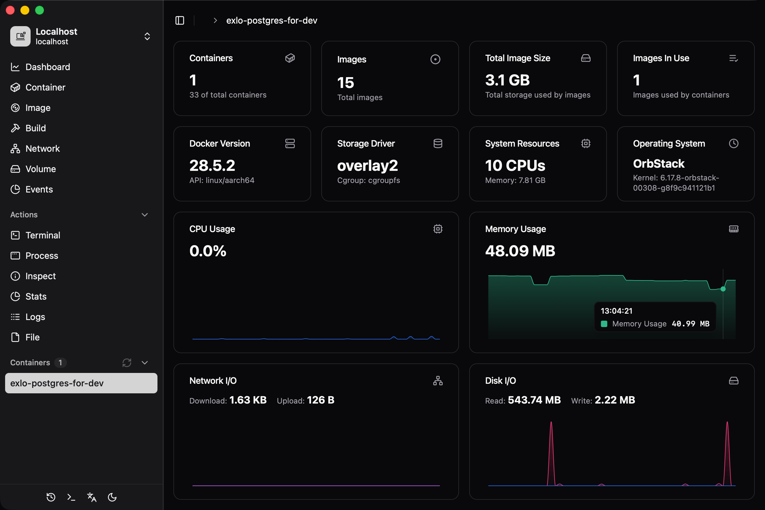Click the exlo-postgres-for-dev breadcrumb
Viewport: 765px width, 510px height.
272,20
